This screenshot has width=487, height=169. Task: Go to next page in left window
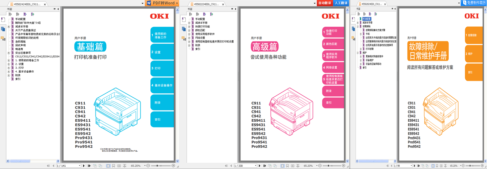click(x=84, y=166)
